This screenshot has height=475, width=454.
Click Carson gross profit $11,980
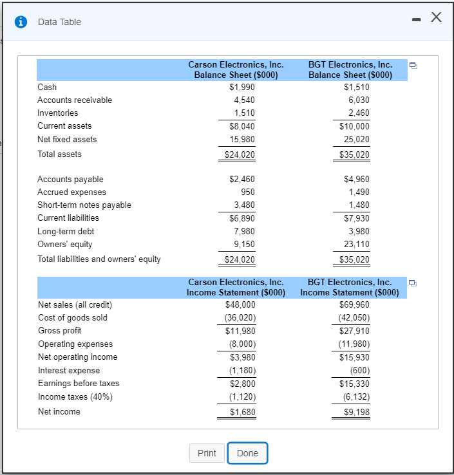pyautogui.click(x=240, y=331)
